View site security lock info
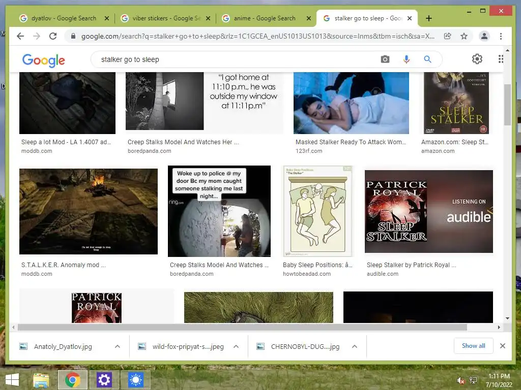Viewport: 521px width, 390px height. click(73, 36)
